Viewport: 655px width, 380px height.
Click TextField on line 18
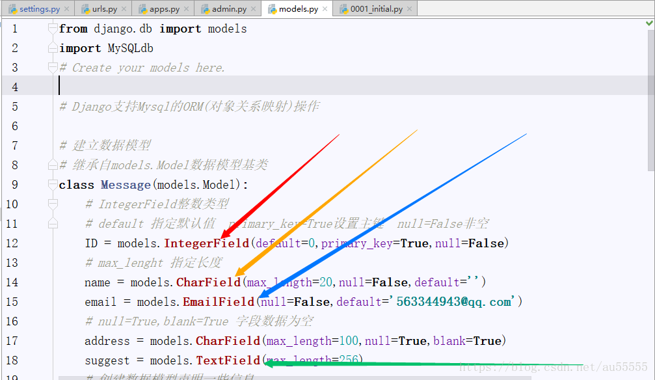pyautogui.click(x=228, y=360)
